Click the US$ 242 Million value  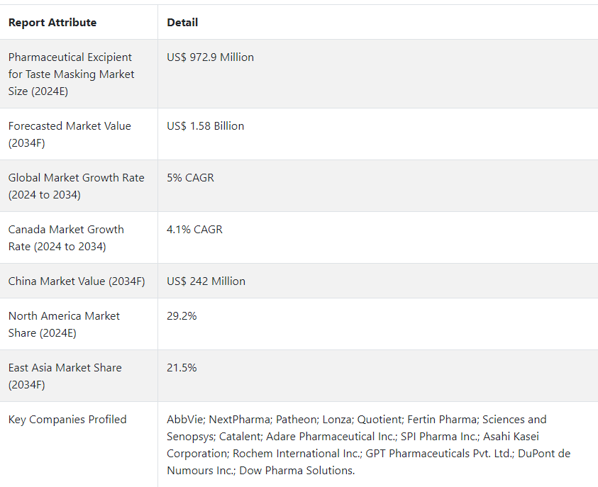coord(206,281)
